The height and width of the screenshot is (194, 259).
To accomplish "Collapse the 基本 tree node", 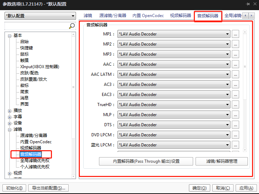I will (x=10, y=35).
